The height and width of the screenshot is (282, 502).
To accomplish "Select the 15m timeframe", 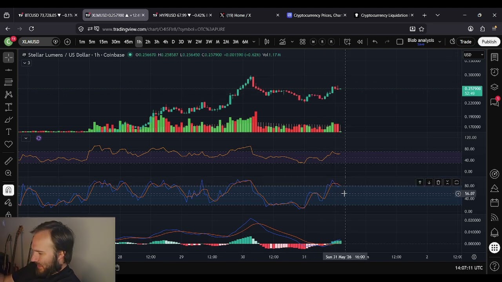I will 103,42.
